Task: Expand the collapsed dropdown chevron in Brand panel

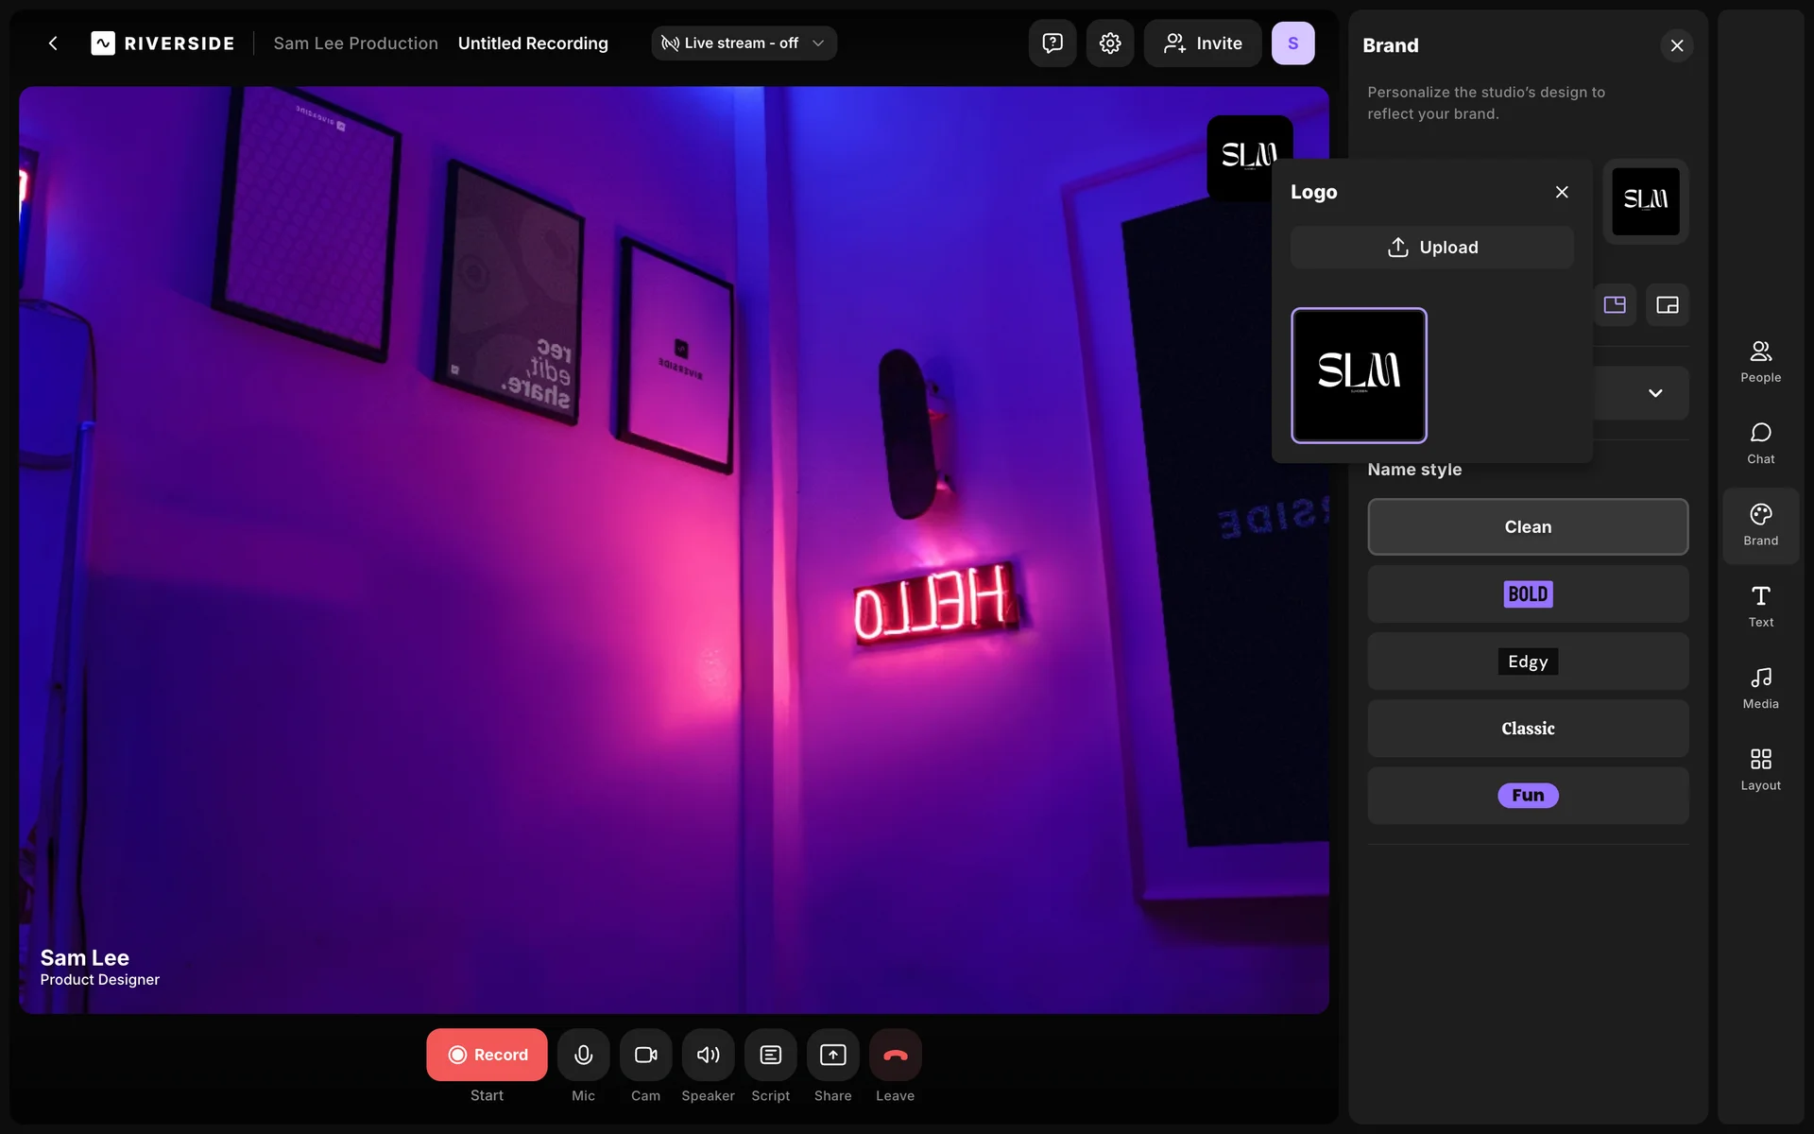Action: pos(1654,393)
